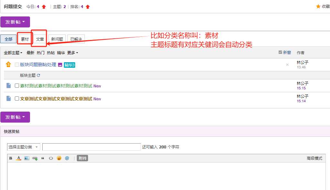
Task: Click the @ mention icon
Action: coord(67,158)
